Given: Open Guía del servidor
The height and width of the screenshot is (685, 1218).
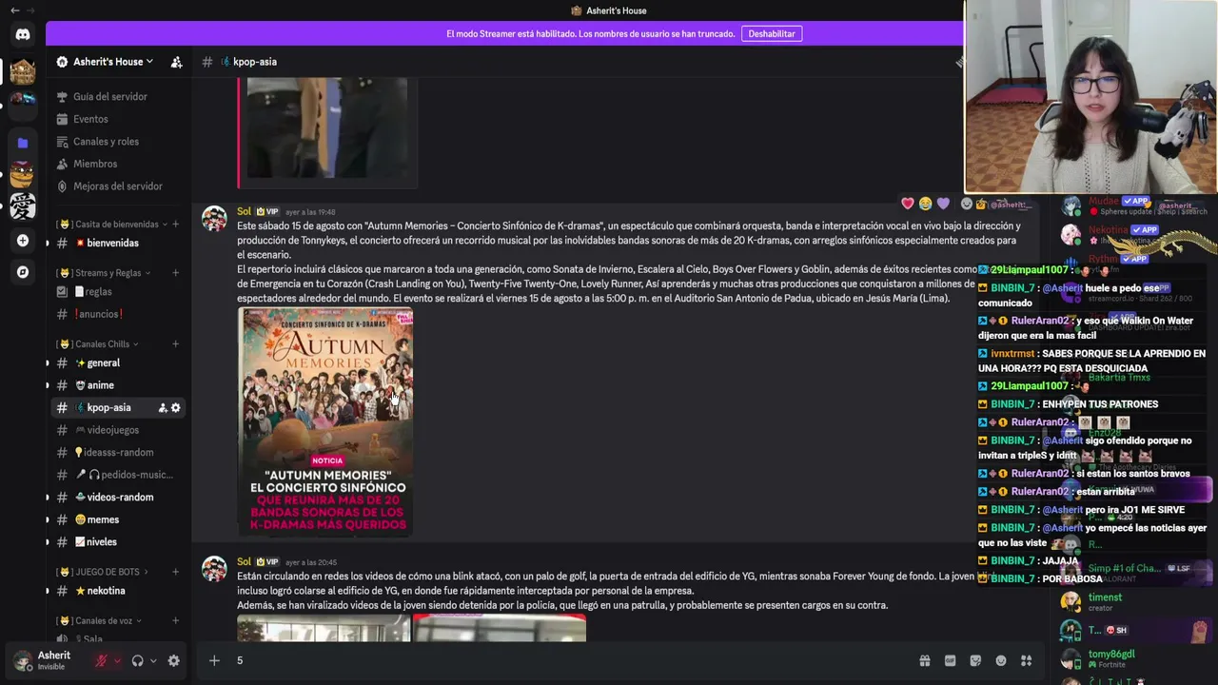Looking at the screenshot, I should coord(110,96).
